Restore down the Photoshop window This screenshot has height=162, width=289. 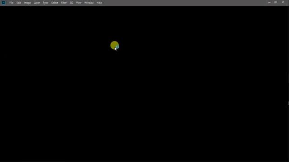point(275,2)
